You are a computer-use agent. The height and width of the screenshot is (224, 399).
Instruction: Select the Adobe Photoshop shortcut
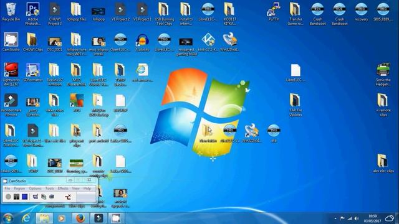33,14
